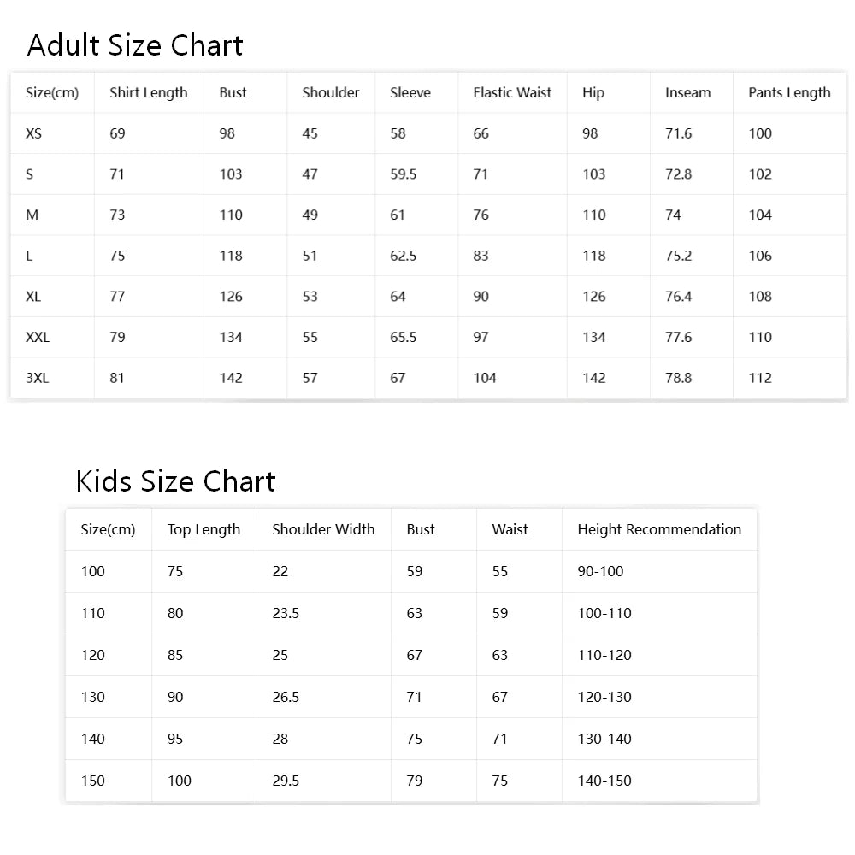Click the XXL size row label
The height and width of the screenshot is (855, 855).
[x=38, y=337]
